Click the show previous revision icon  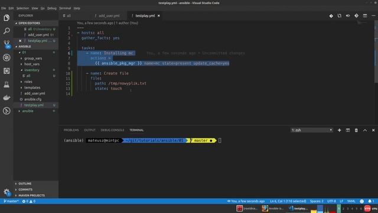point(348,16)
